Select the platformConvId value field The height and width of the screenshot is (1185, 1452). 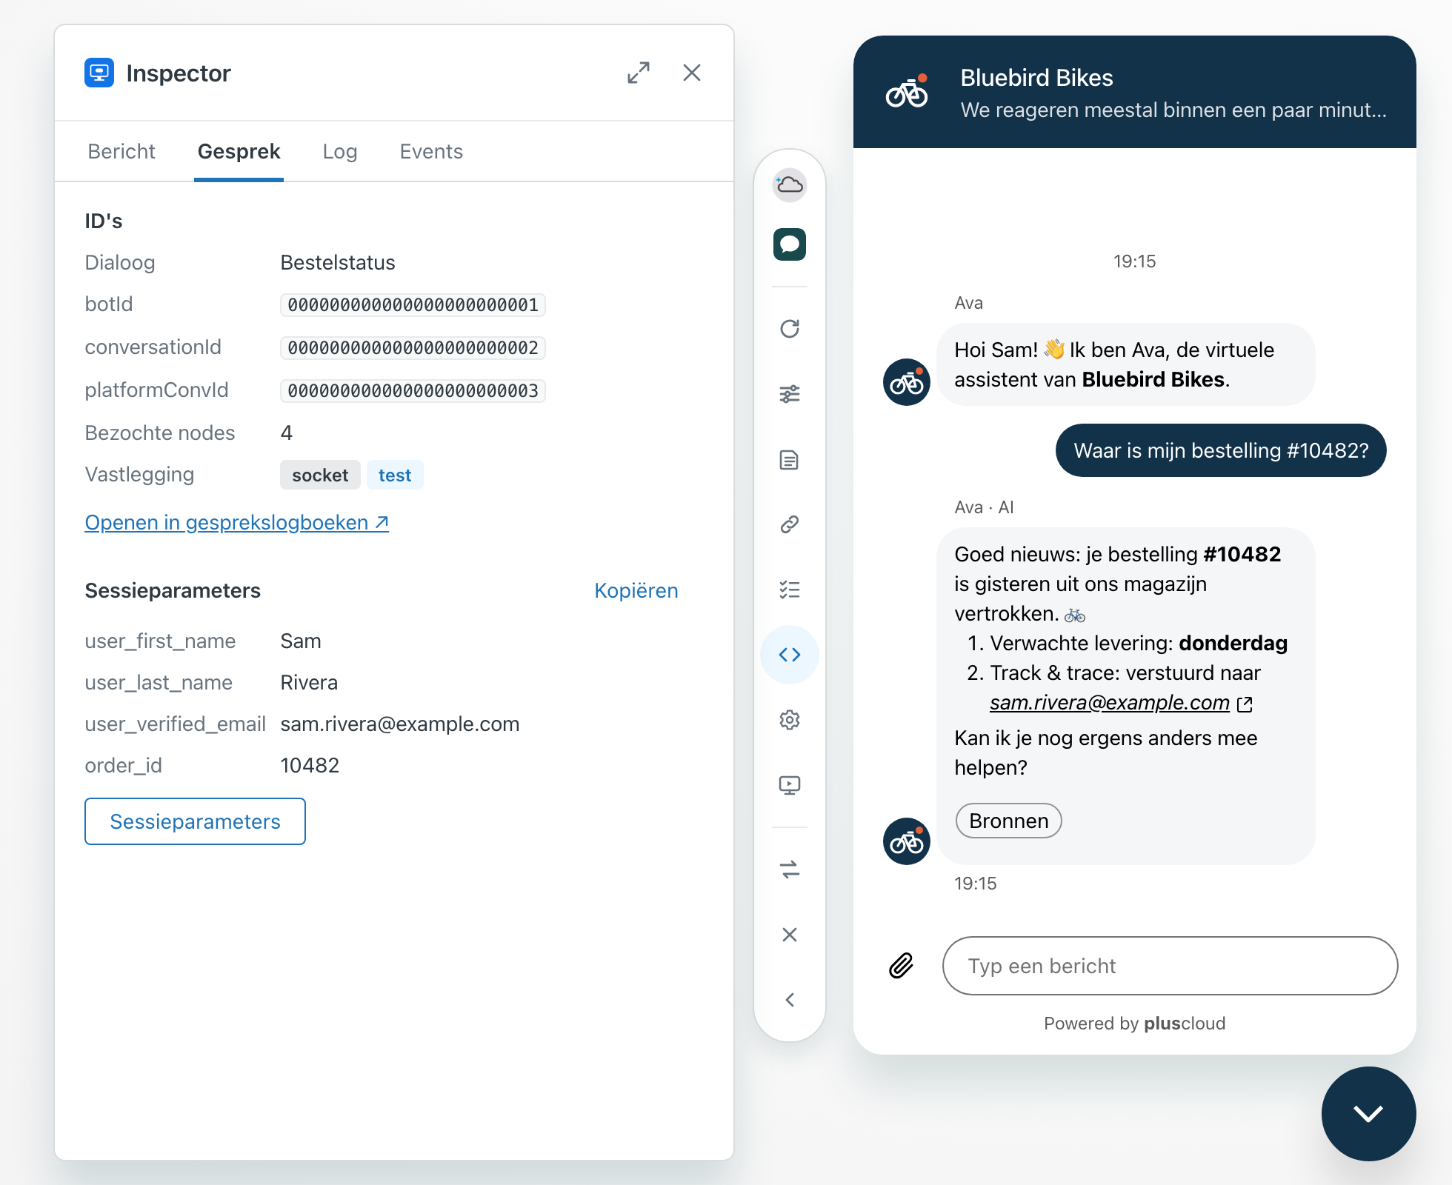click(413, 391)
